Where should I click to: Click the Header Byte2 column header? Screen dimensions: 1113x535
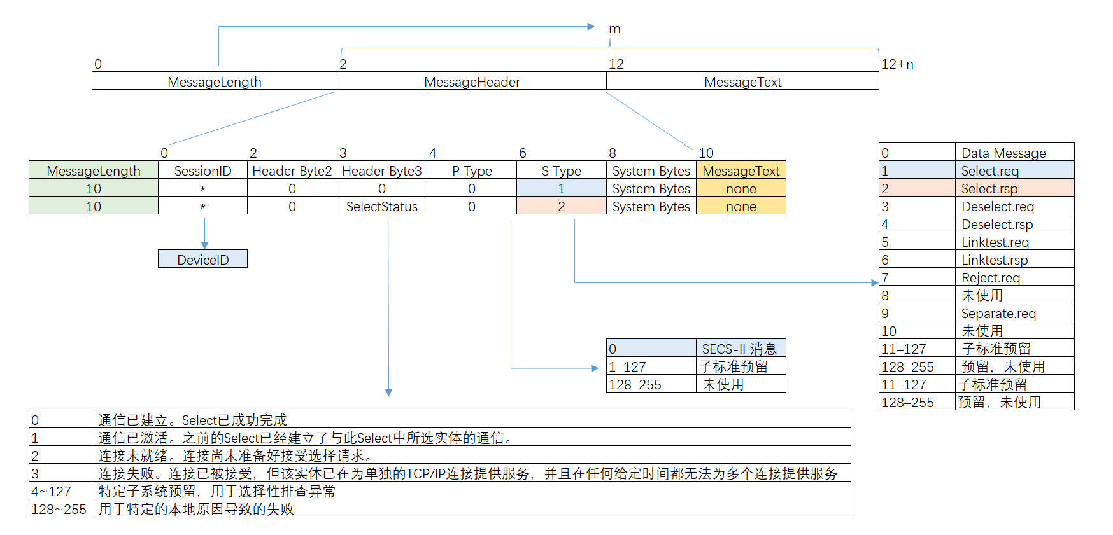pos(292,170)
